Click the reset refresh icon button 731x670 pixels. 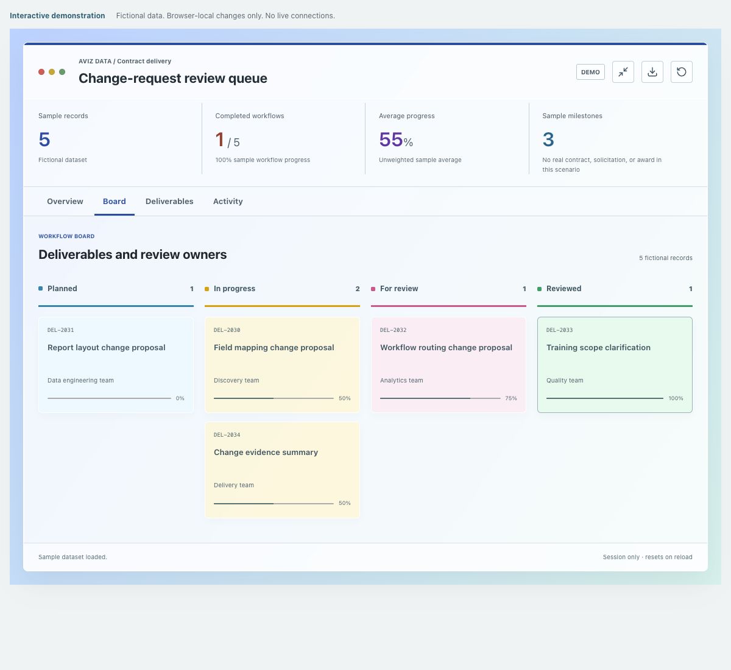point(682,72)
